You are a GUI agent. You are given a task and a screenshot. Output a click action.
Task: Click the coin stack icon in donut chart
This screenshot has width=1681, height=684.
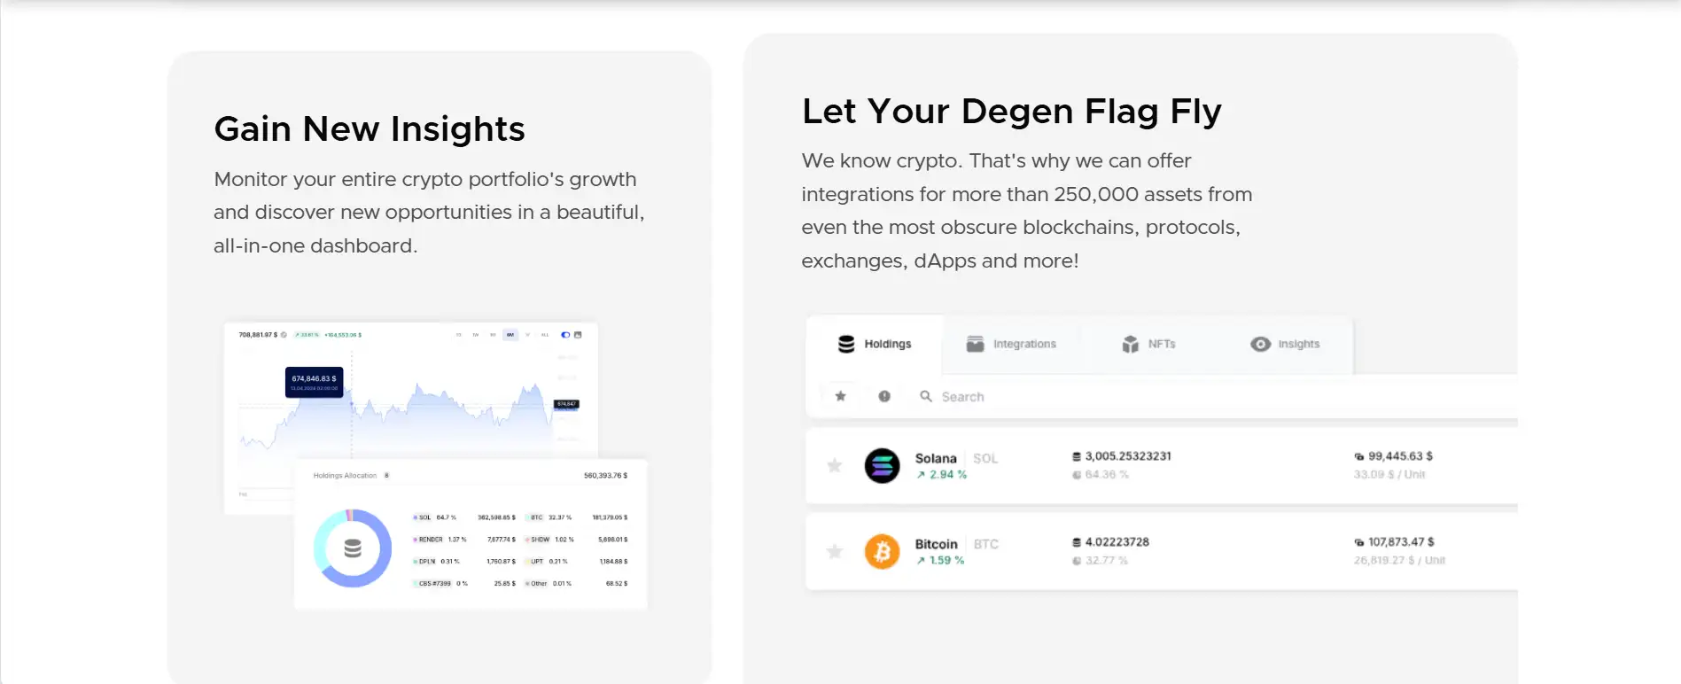pos(353,548)
